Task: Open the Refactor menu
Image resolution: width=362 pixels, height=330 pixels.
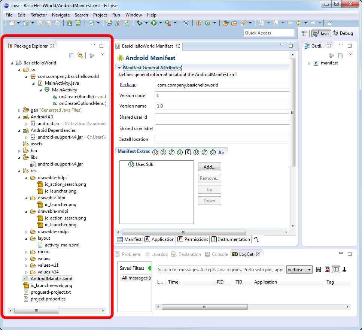Action: coord(39,15)
